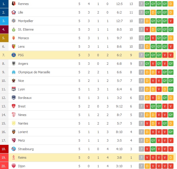Click the Monaco team badge
The width and height of the screenshot is (177, 169).
coord(13,38)
